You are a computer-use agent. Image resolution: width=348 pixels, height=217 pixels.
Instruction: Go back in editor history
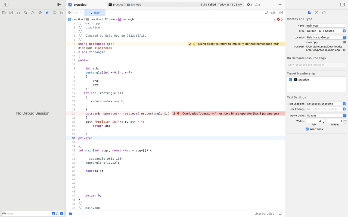pyautogui.click(x=77, y=13)
